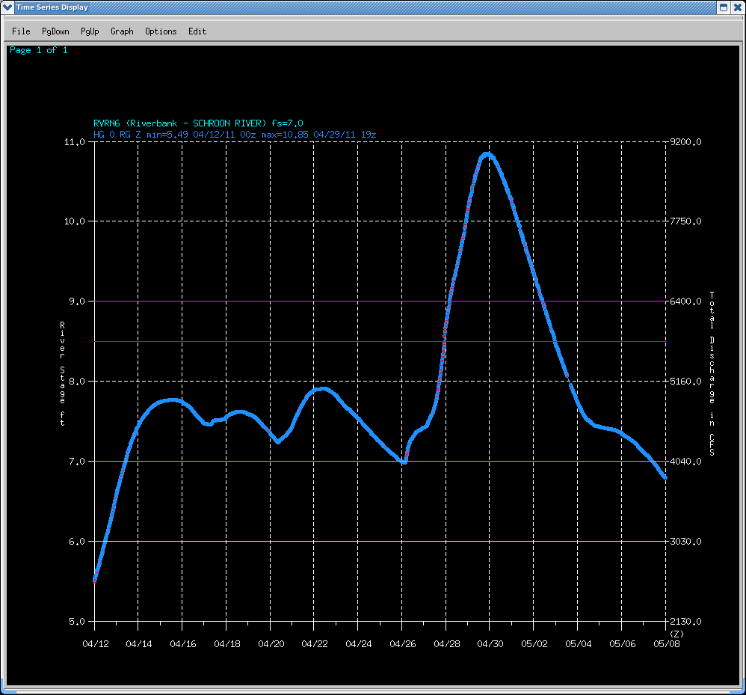Click the 9.0 river stage axis label
The image size is (746, 695).
77,301
